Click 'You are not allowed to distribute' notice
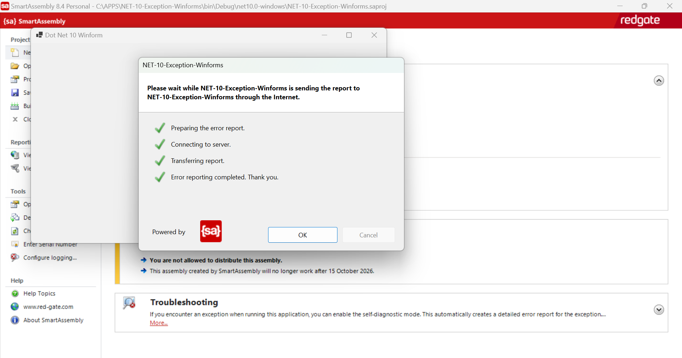The image size is (682, 358). (216, 260)
